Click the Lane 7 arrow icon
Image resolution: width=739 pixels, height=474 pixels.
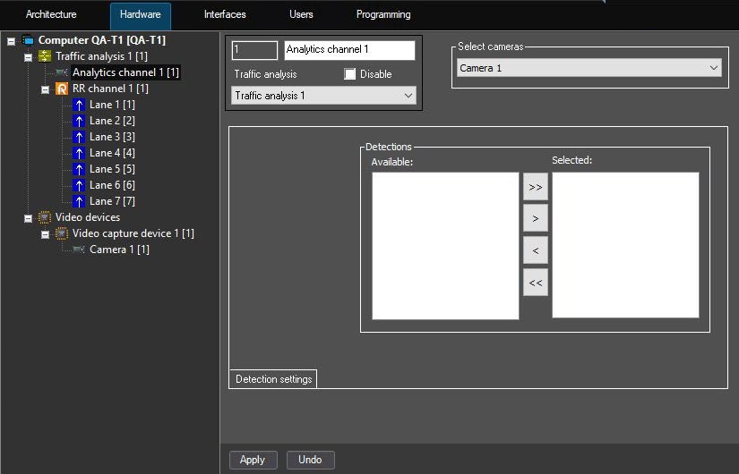(79, 201)
